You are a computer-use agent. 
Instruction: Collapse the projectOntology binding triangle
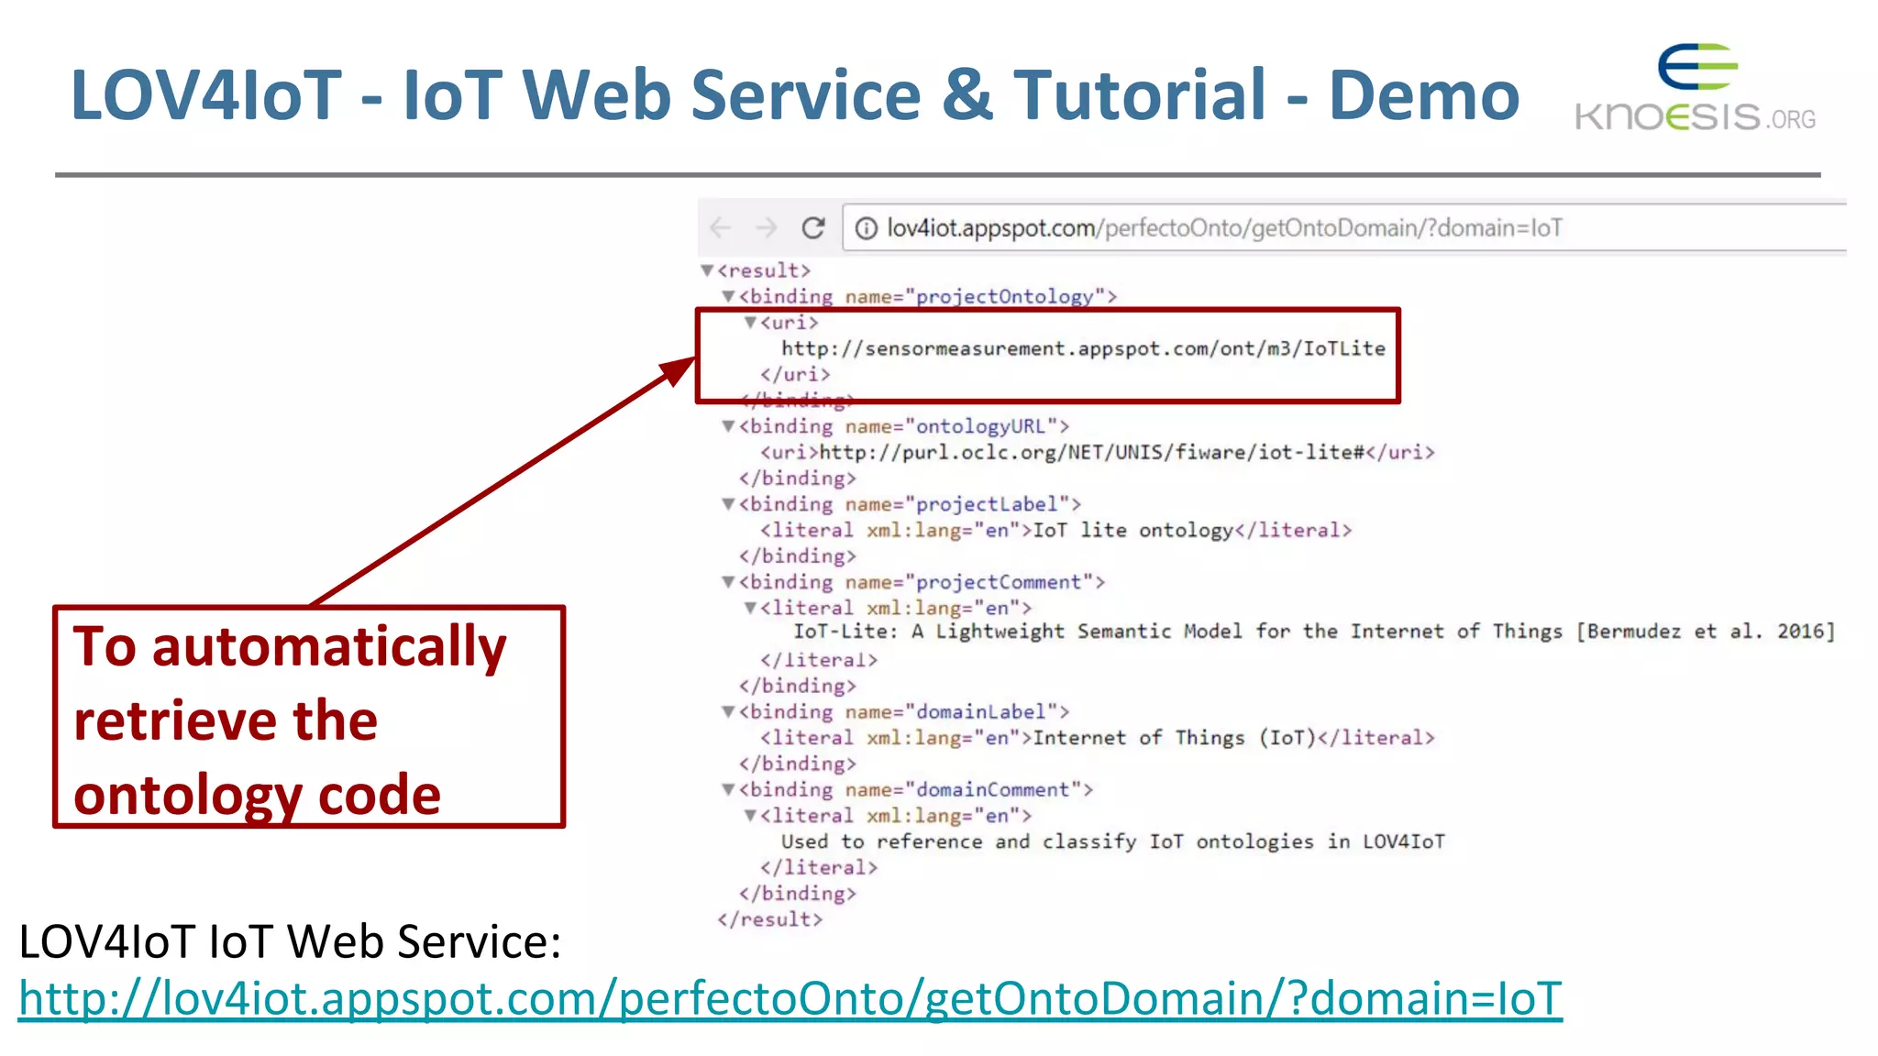point(728,296)
